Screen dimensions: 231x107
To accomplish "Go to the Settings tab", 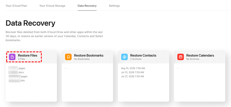I will pos(114,6).
